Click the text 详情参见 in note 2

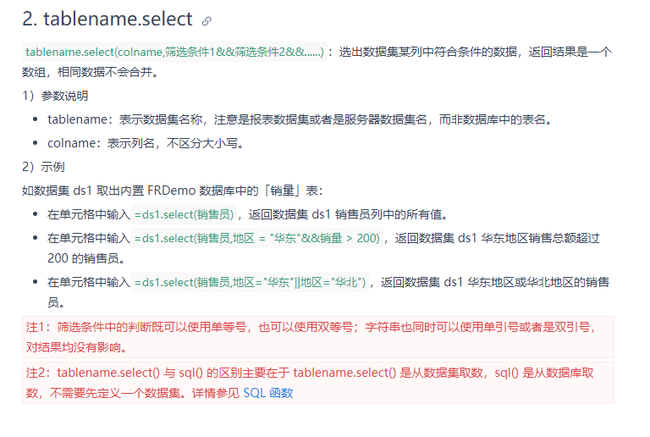(216, 393)
